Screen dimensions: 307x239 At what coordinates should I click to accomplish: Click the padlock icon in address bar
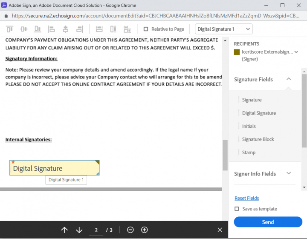(6, 16)
